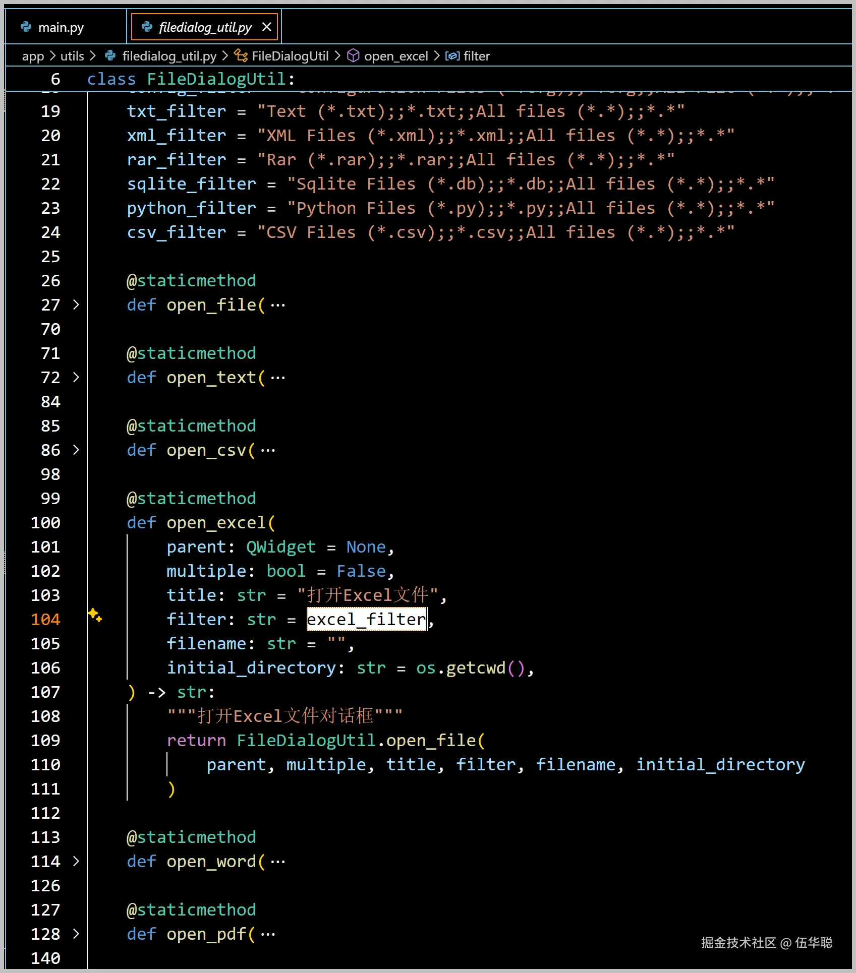The width and height of the screenshot is (856, 973).
Task: Open the filter parameter breadcrumb
Action: coord(477,56)
